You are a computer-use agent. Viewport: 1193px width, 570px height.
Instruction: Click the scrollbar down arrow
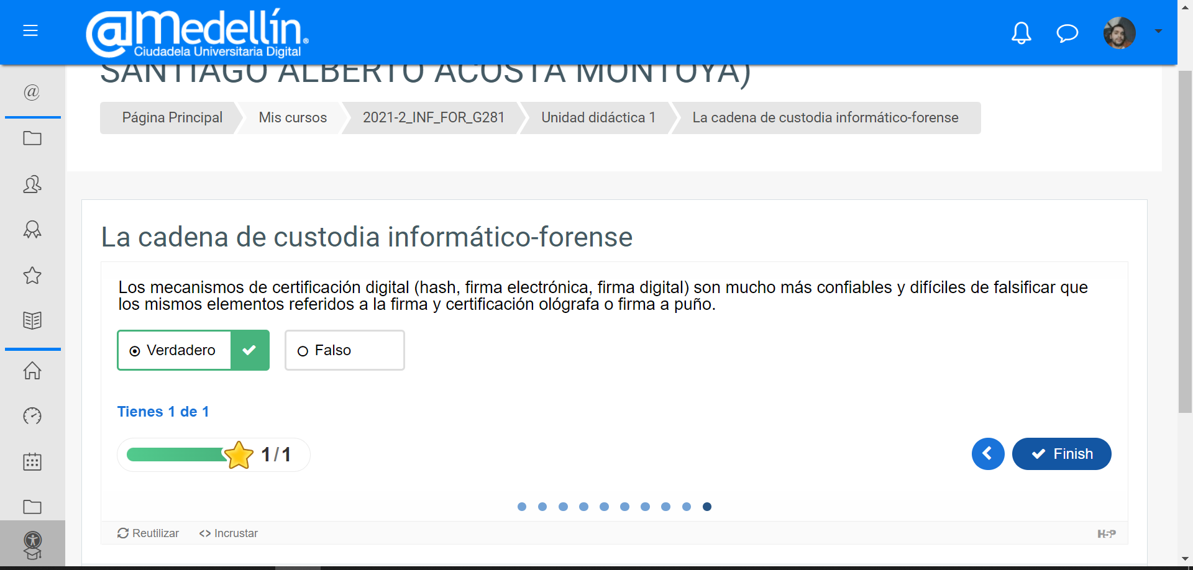click(1185, 559)
